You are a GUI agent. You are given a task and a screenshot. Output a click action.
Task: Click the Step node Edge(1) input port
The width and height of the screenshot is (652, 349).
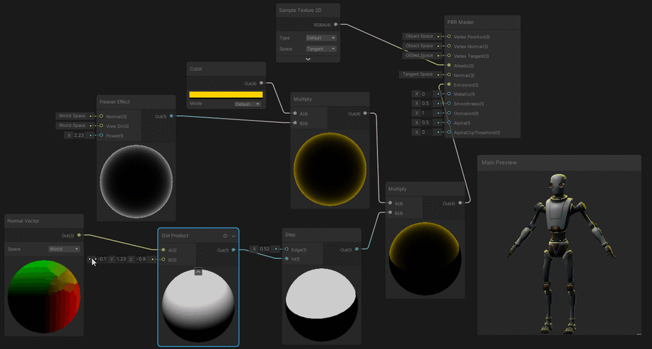click(x=286, y=249)
